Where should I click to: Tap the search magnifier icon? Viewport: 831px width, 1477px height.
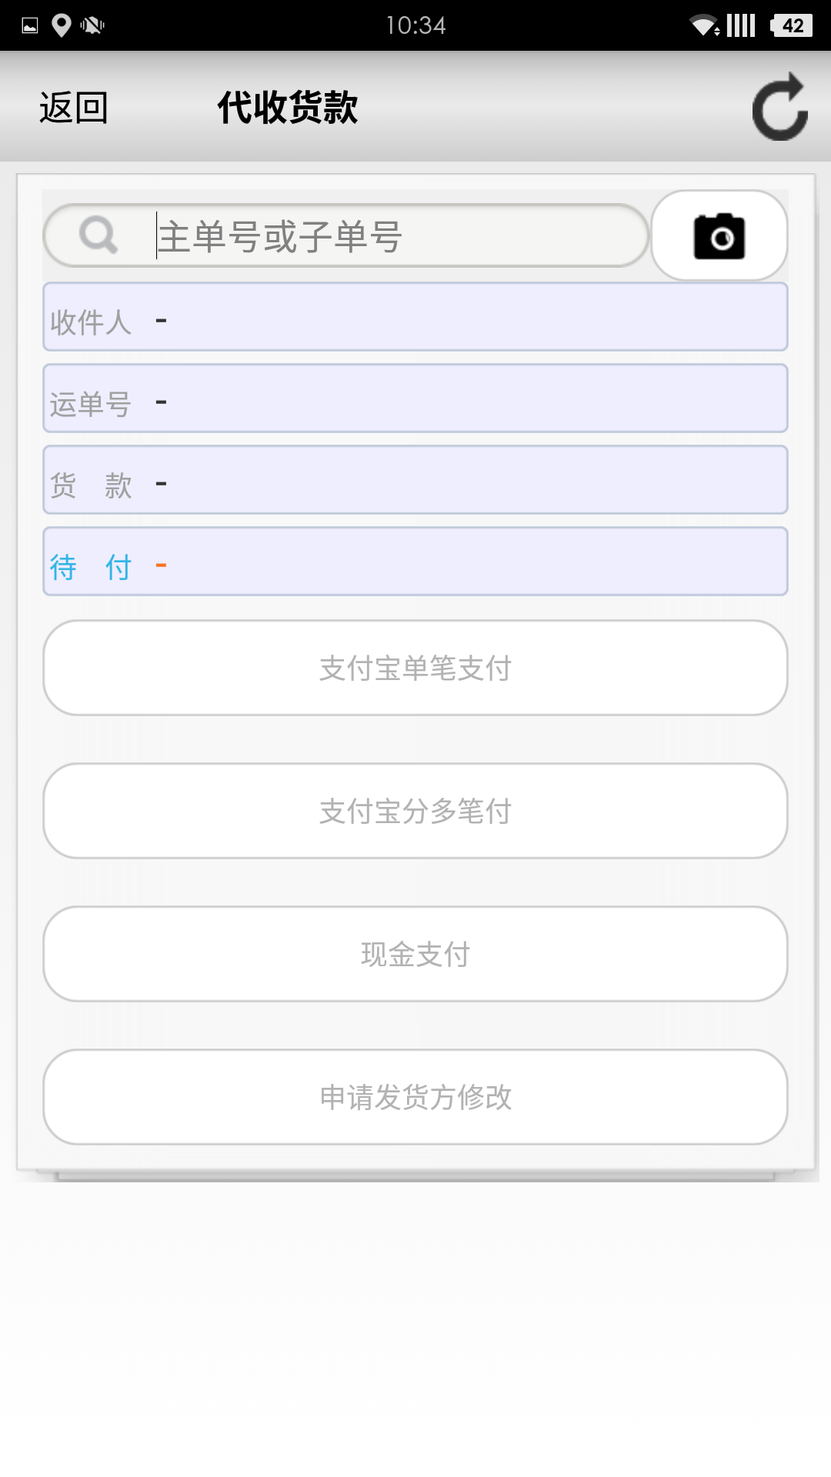coord(98,235)
